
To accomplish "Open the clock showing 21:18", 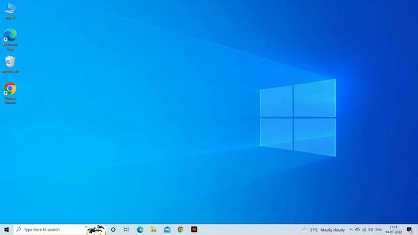I will click(393, 229).
